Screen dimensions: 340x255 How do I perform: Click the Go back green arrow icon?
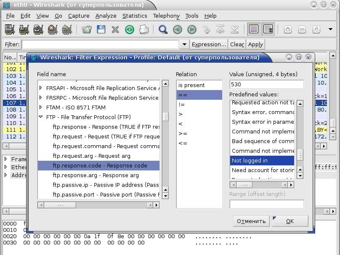tap(178, 29)
